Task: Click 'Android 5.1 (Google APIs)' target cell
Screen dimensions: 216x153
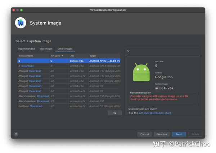Action: point(105,106)
